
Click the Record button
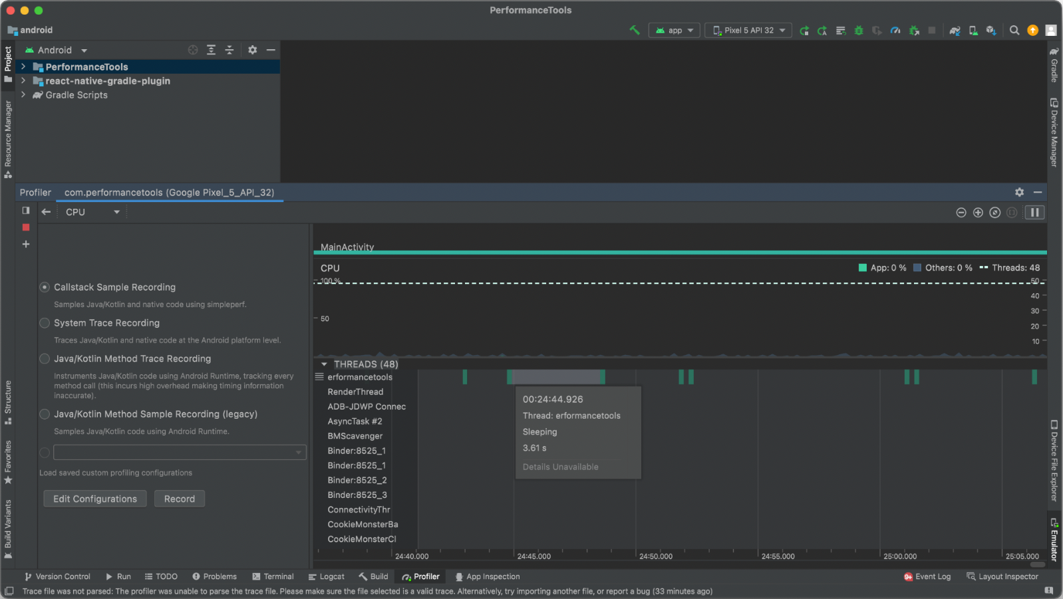point(180,499)
